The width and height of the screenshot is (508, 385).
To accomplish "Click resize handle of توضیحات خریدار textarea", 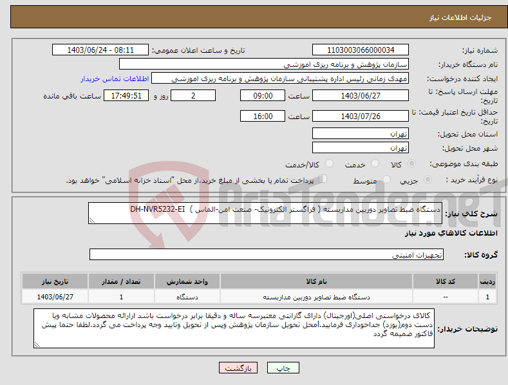I will point(37,344).
